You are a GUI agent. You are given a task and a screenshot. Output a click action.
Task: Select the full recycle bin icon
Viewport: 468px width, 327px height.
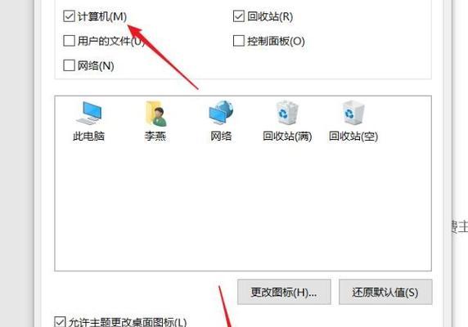287,113
